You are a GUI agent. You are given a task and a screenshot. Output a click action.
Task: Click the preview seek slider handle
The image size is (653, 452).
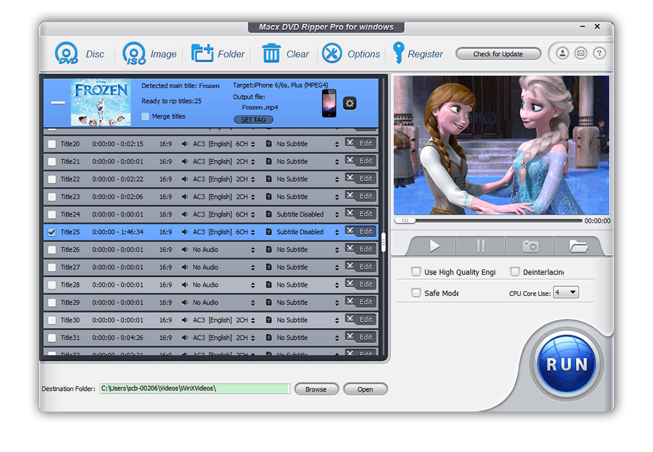coord(406,220)
